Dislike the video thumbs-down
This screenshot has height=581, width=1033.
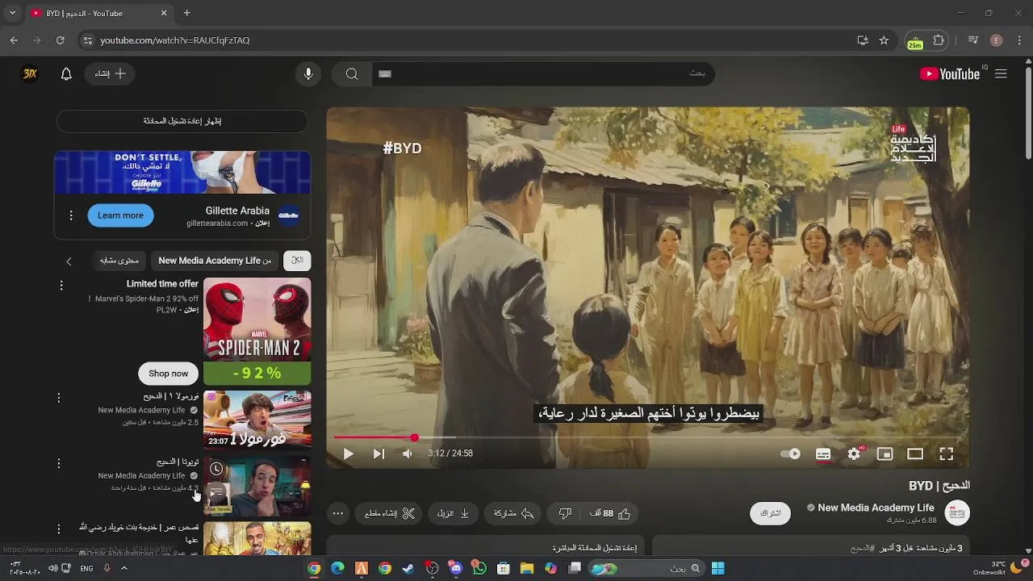pyautogui.click(x=565, y=513)
